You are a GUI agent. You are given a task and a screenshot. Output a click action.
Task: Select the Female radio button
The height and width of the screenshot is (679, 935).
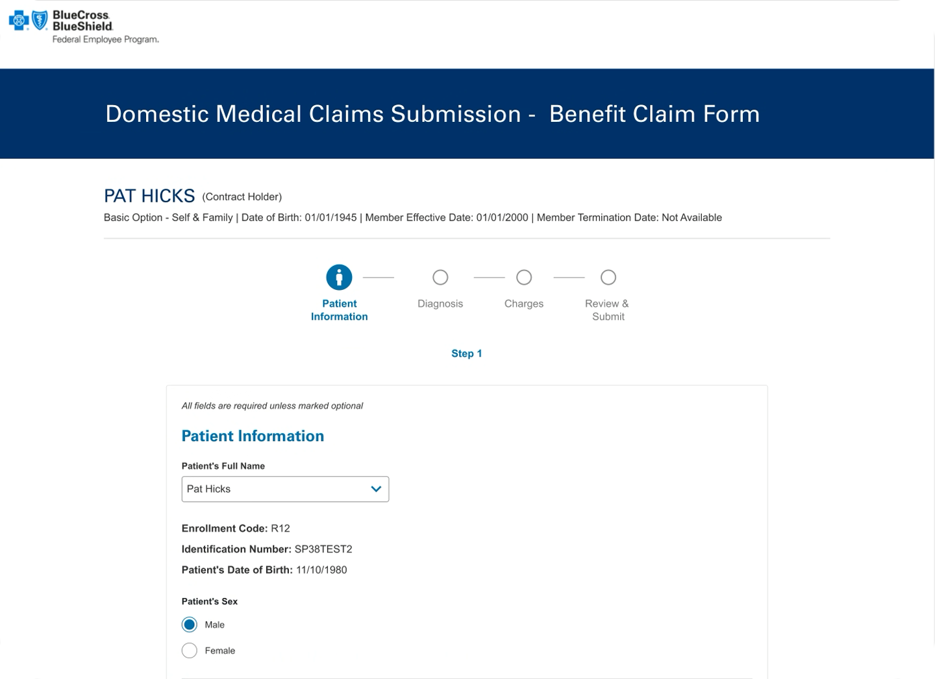[x=190, y=650]
